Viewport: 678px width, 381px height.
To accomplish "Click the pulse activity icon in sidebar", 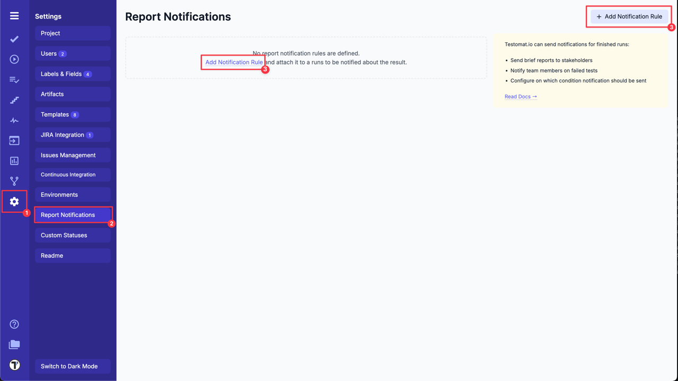I will coord(14,120).
